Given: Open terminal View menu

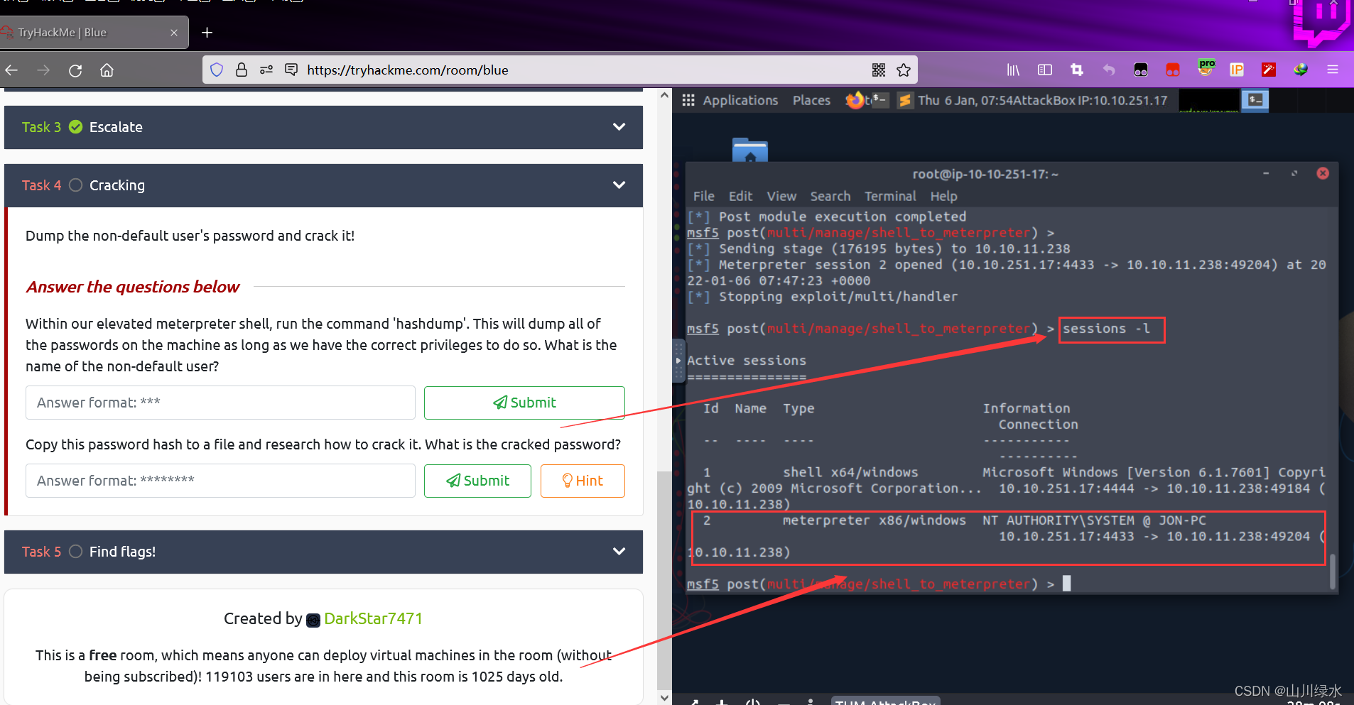Looking at the screenshot, I should tap(781, 196).
